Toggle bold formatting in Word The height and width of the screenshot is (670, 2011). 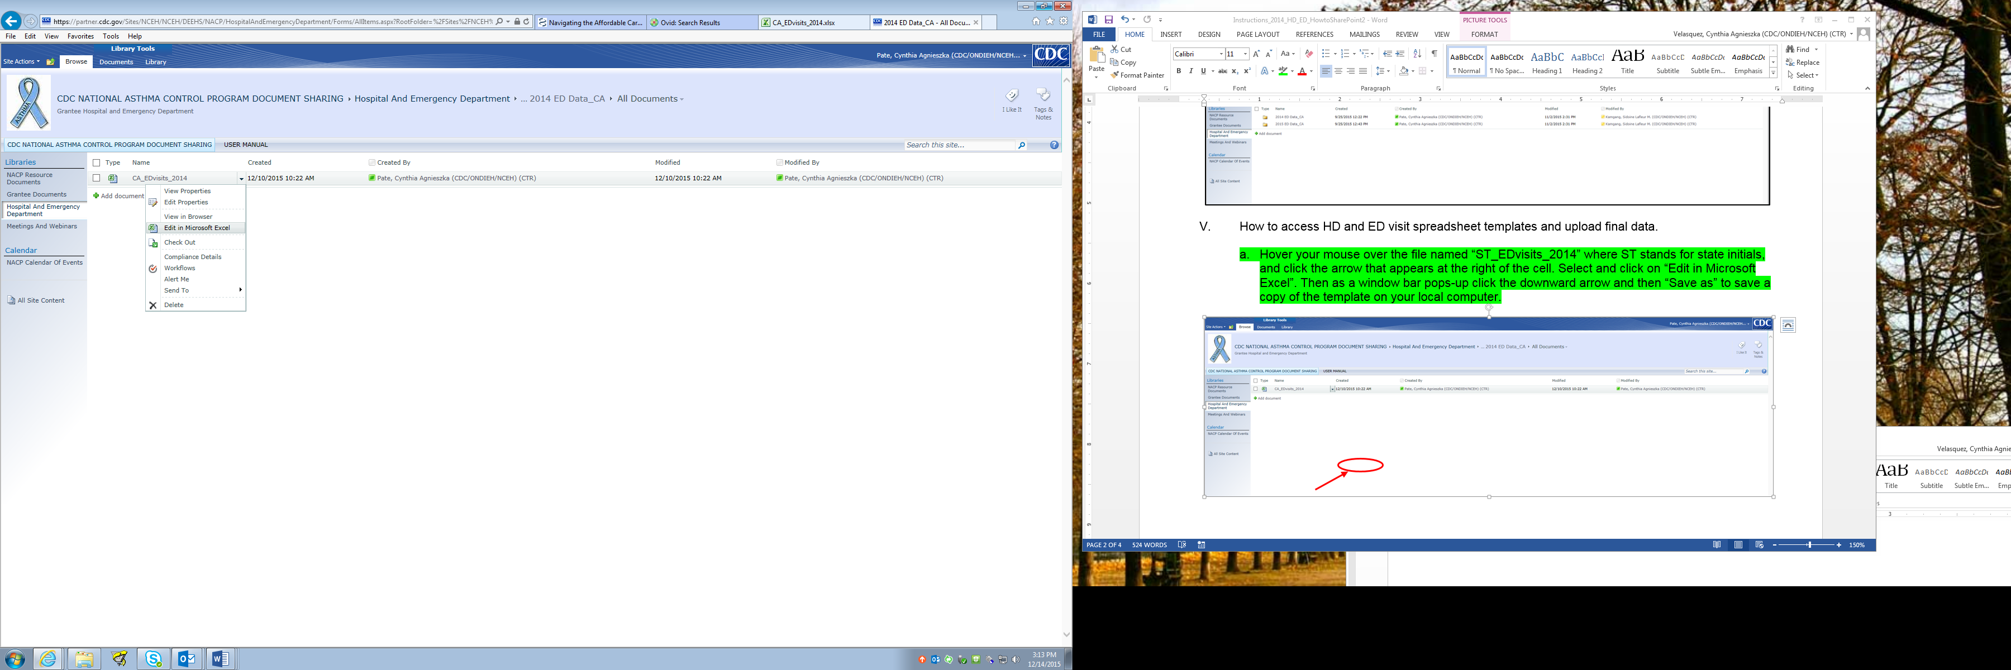(1178, 71)
